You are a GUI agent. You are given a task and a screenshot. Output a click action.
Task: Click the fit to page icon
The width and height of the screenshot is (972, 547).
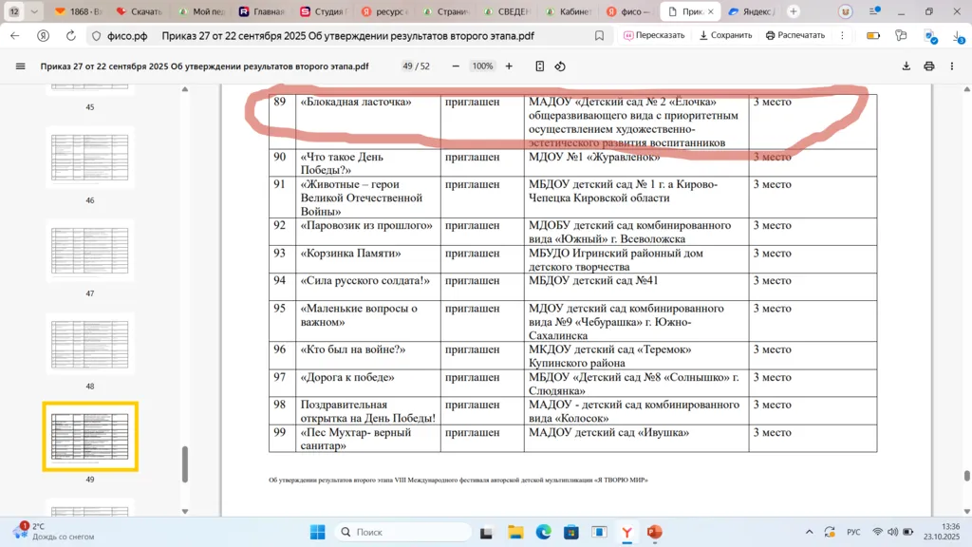pos(539,66)
